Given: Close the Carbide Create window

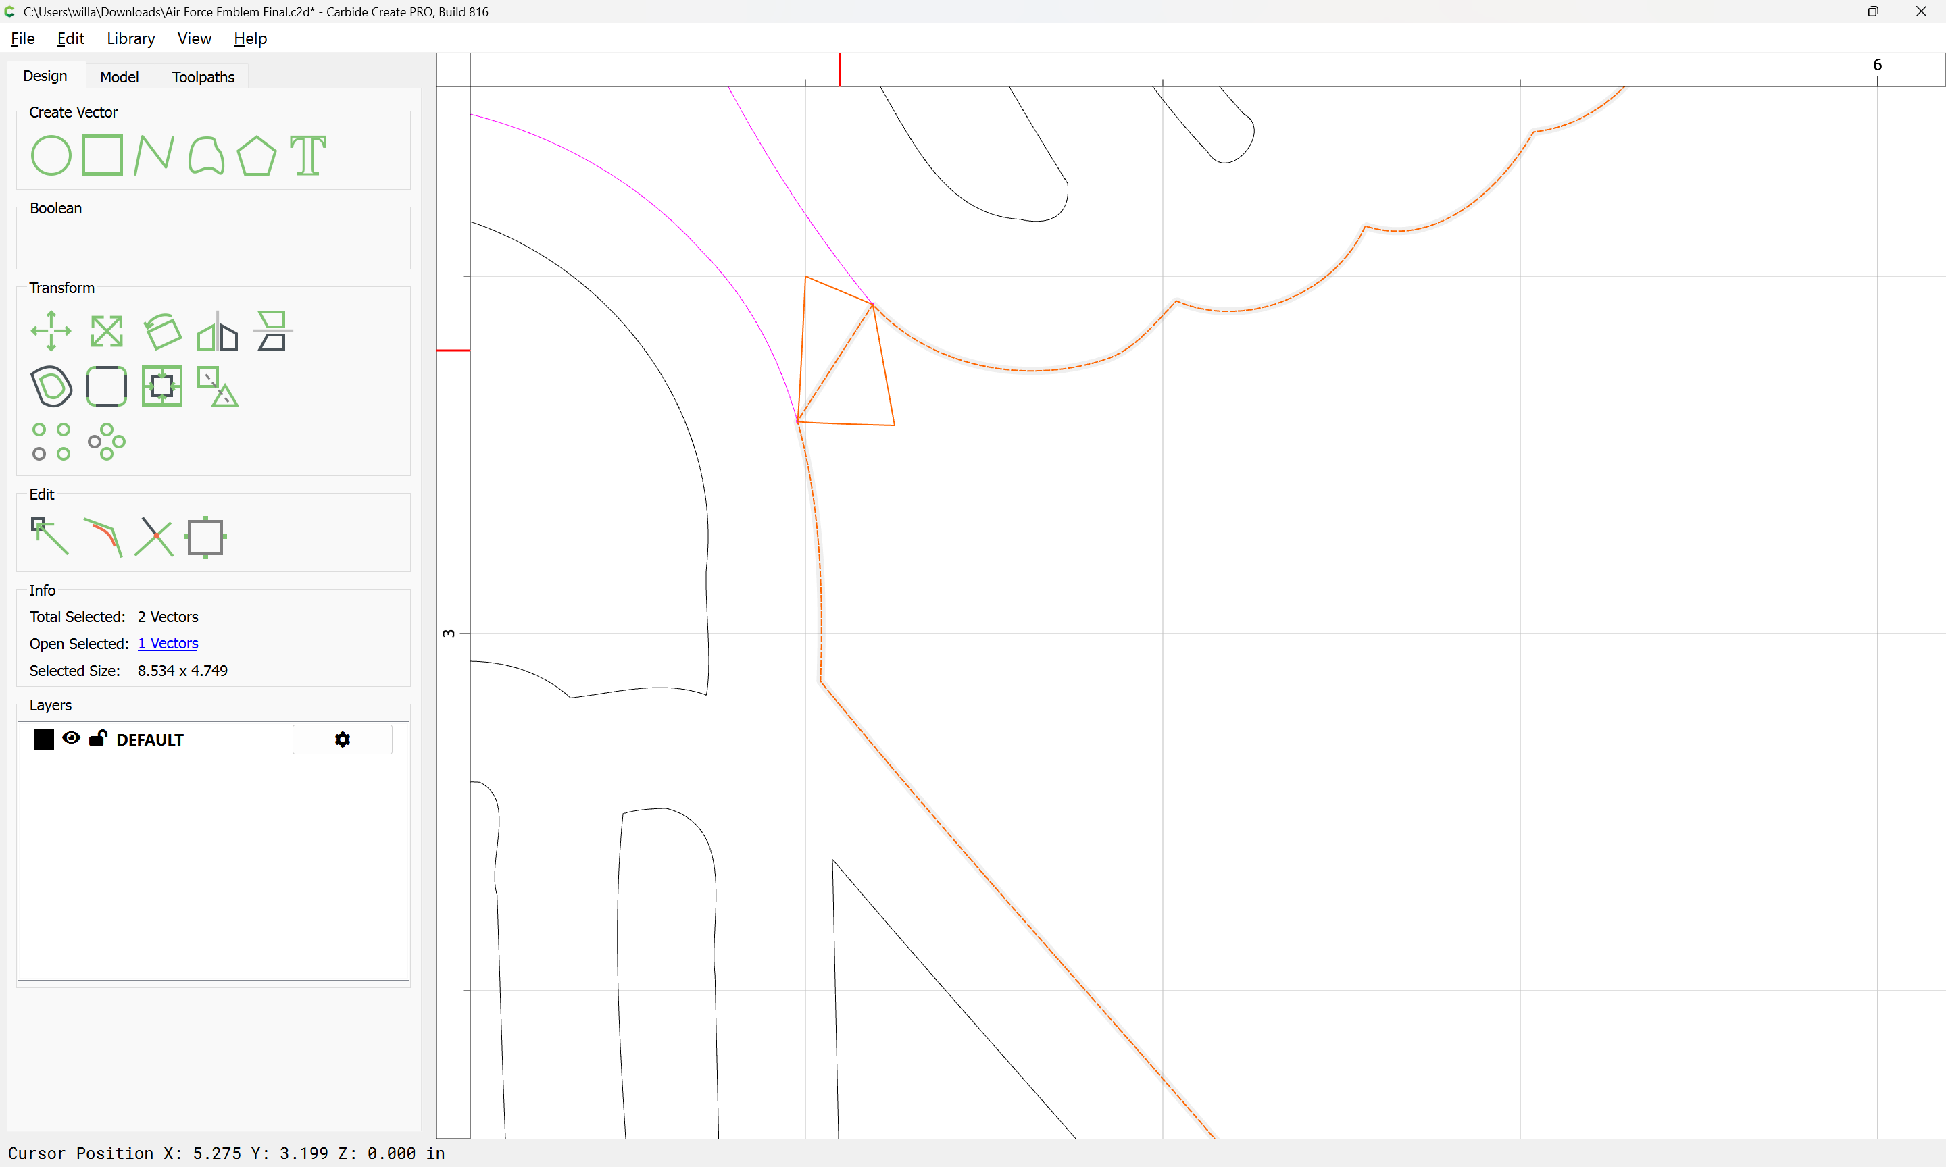Looking at the screenshot, I should [x=1921, y=11].
